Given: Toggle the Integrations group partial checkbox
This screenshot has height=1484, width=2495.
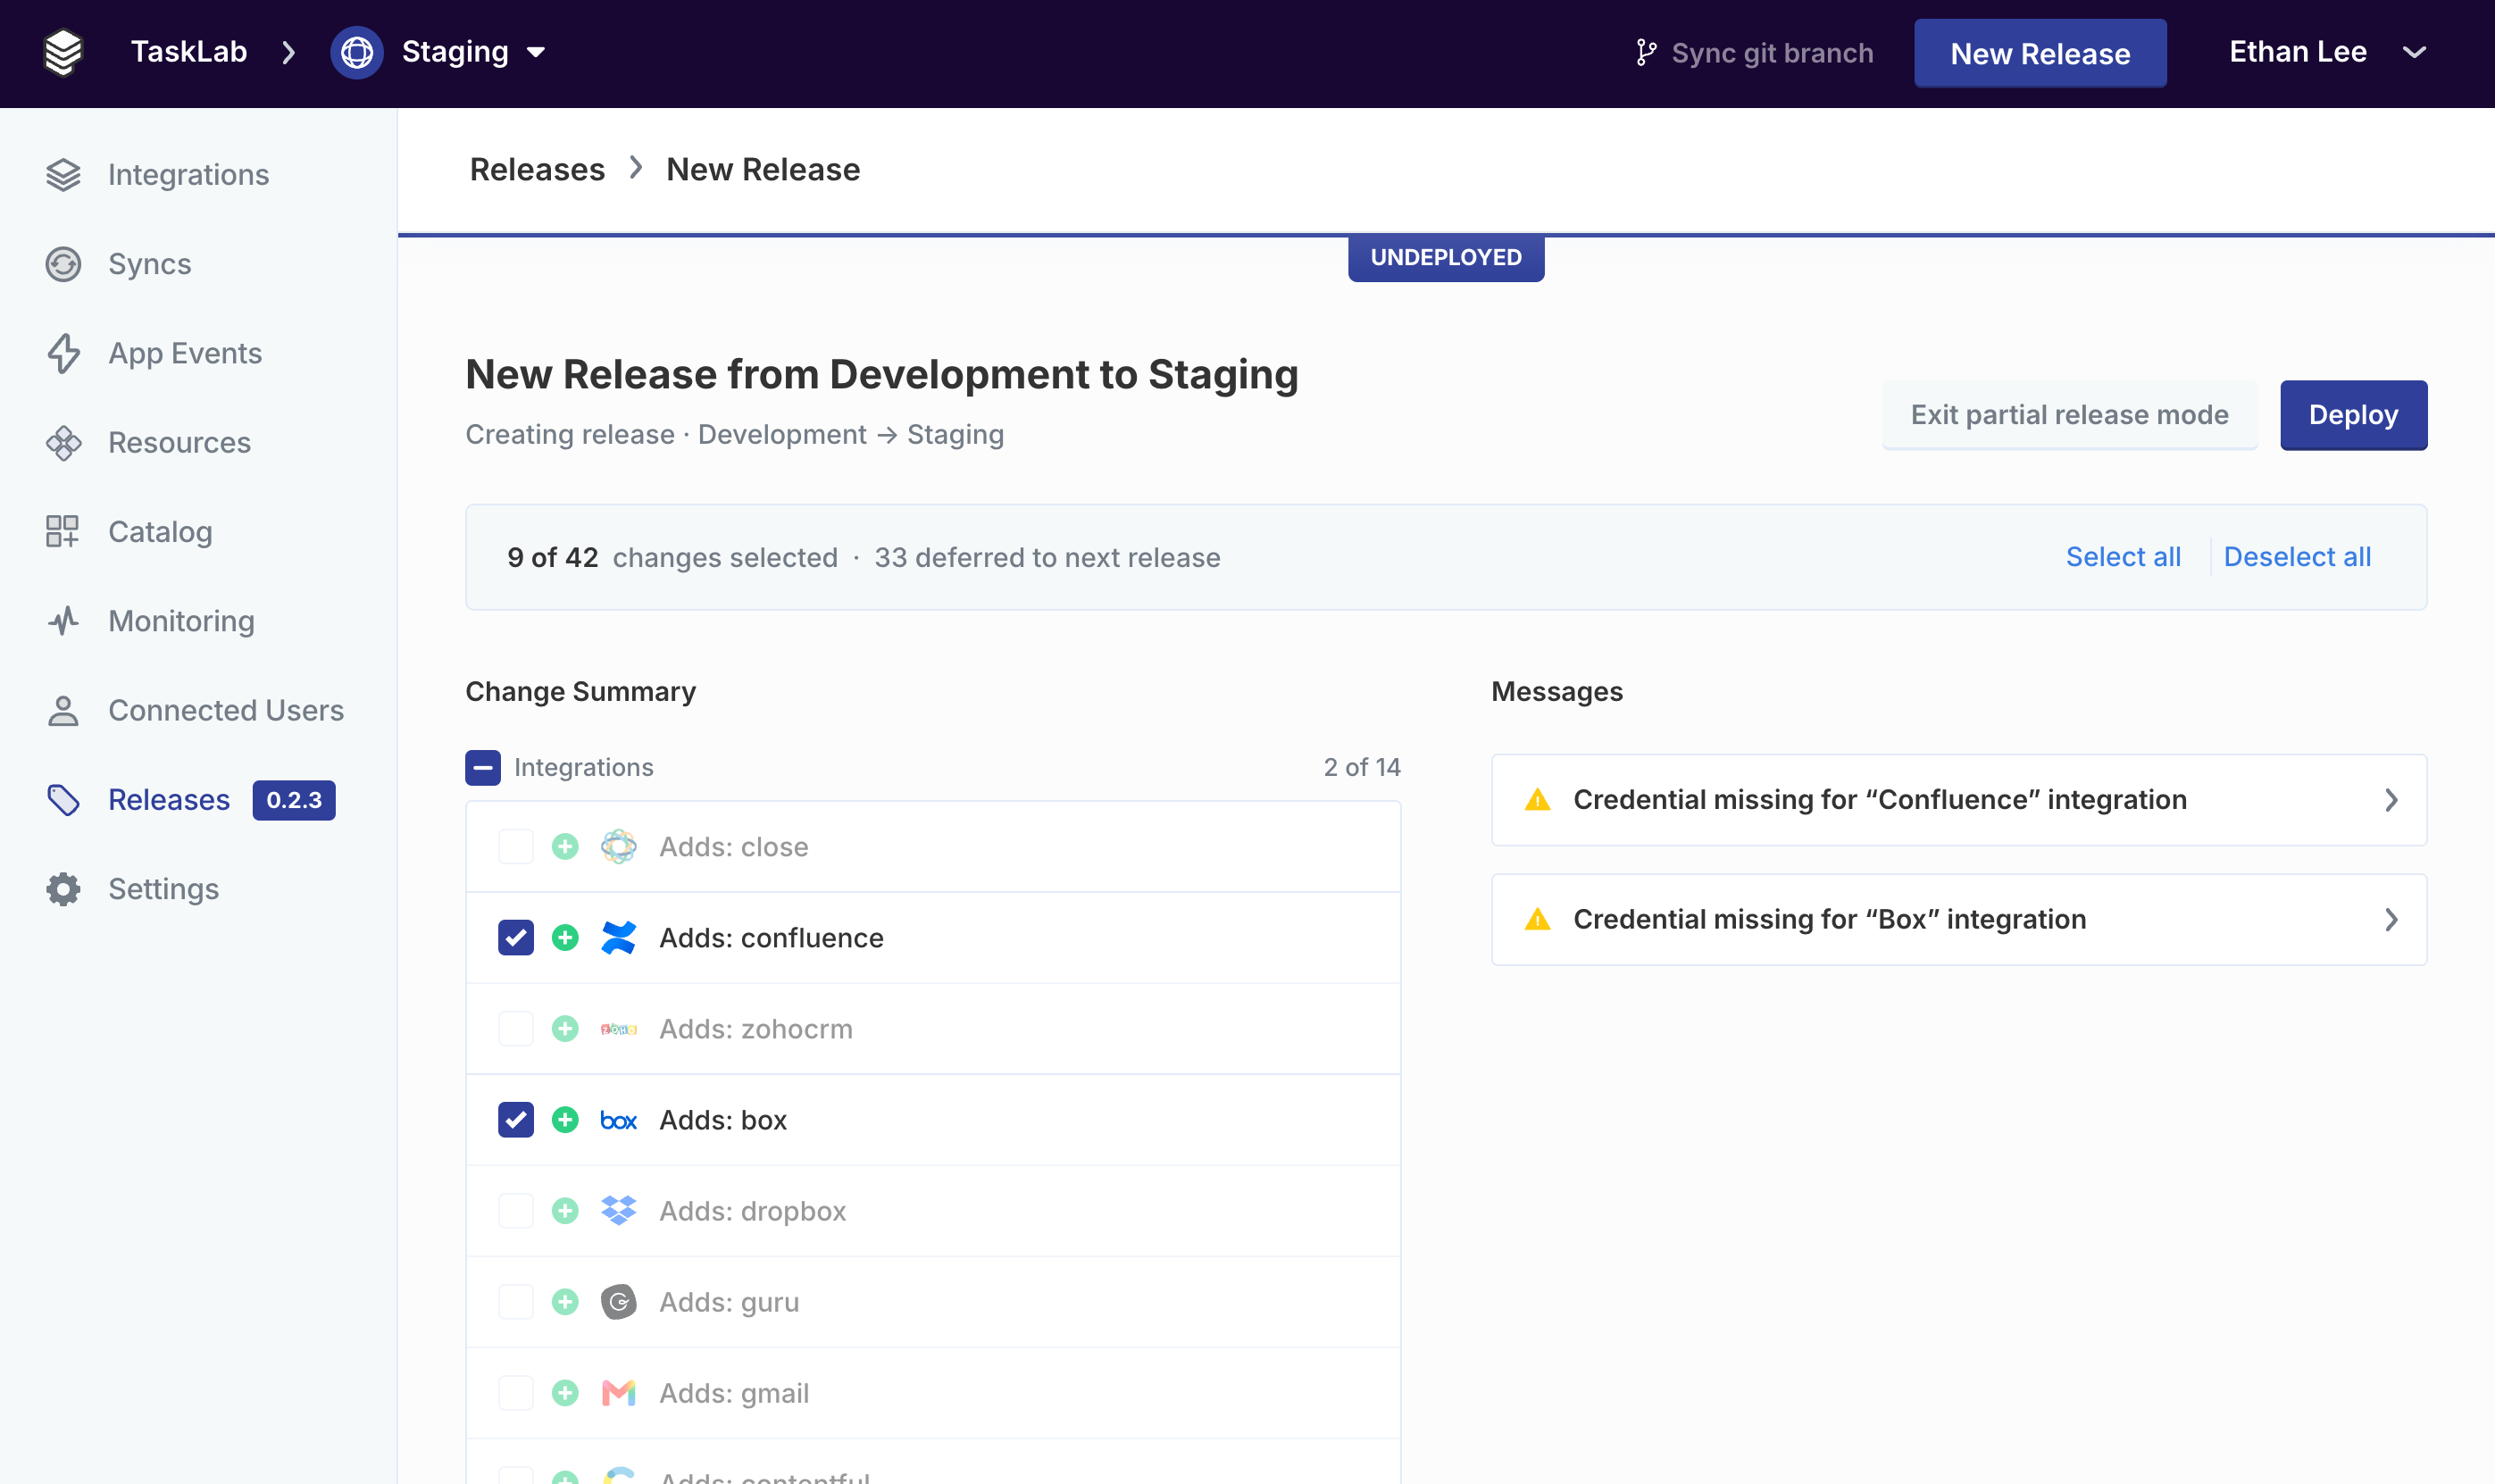Looking at the screenshot, I should click(x=483, y=767).
